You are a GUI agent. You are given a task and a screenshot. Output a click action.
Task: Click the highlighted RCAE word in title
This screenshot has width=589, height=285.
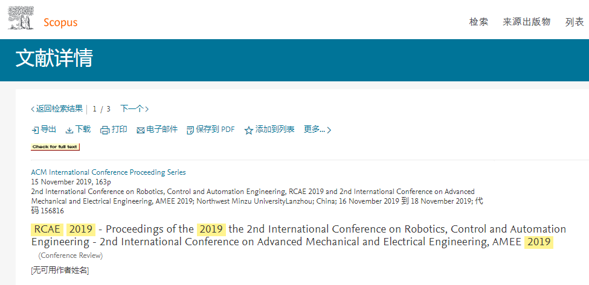pyautogui.click(x=47, y=229)
